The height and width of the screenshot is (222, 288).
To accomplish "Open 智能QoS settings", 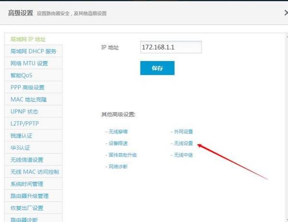I will pyautogui.click(x=22, y=75).
